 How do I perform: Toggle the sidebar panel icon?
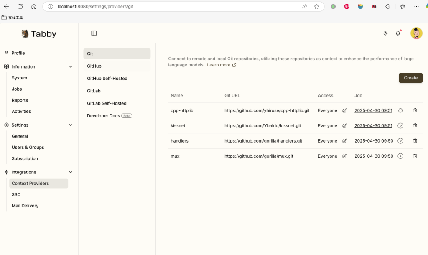coord(94,33)
